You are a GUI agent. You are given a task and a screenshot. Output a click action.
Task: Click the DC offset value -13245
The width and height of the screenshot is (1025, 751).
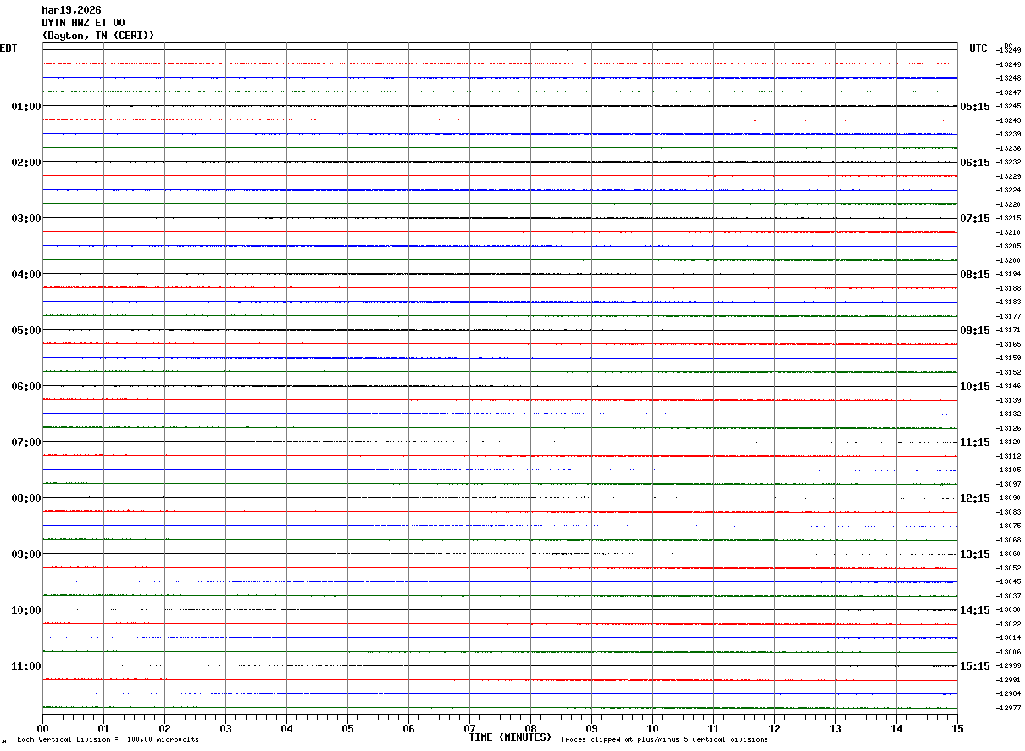[x=1008, y=106]
